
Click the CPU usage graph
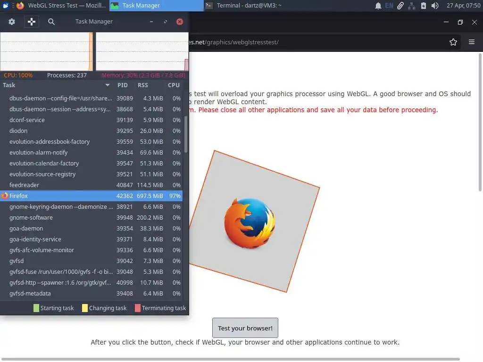(x=47, y=51)
